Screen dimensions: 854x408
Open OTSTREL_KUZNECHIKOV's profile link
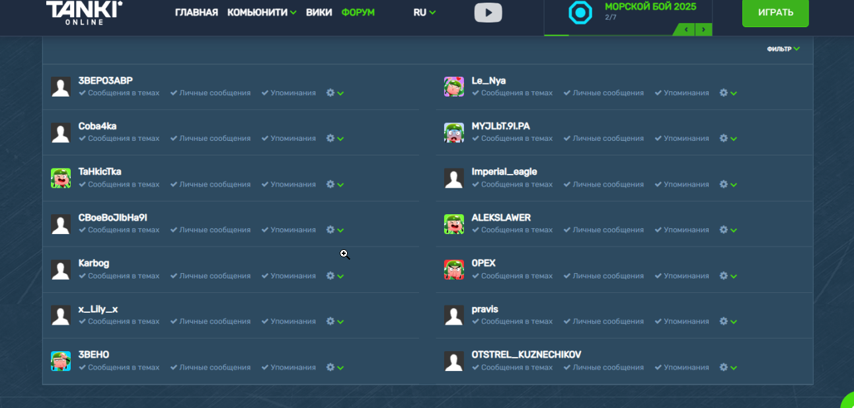(527, 355)
